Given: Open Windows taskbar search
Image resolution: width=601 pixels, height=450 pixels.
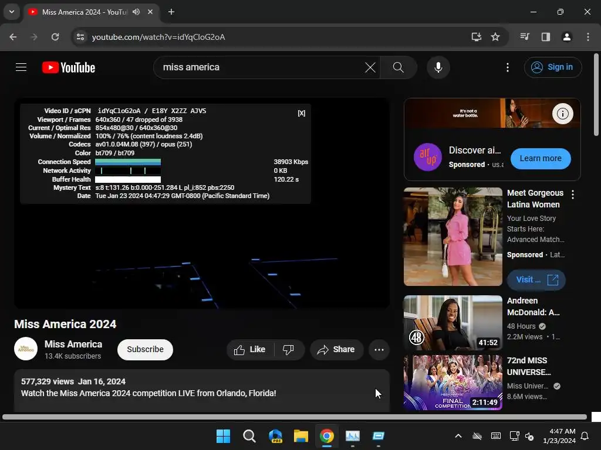Looking at the screenshot, I should (x=249, y=436).
